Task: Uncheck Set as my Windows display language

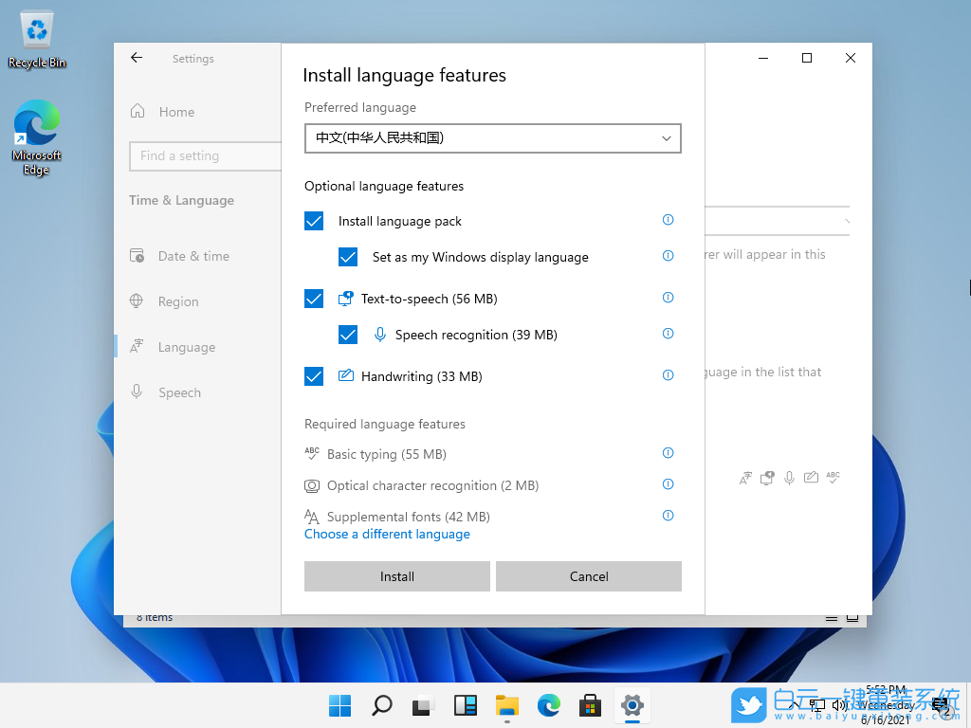Action: click(x=348, y=256)
